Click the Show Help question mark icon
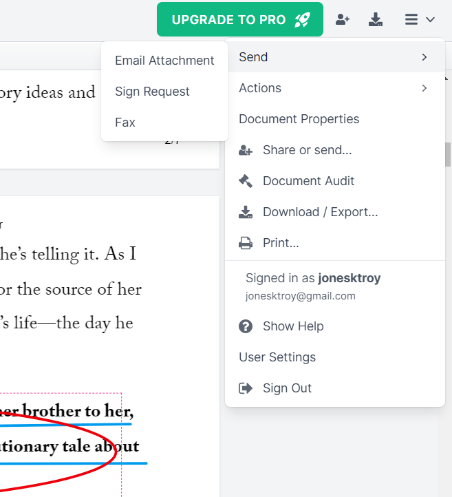The image size is (452, 497). pyautogui.click(x=246, y=326)
